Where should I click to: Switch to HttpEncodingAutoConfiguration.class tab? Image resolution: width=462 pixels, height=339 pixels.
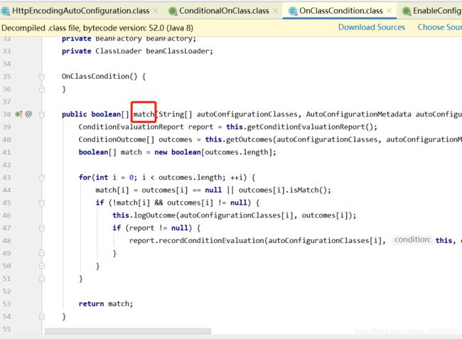[81, 11]
